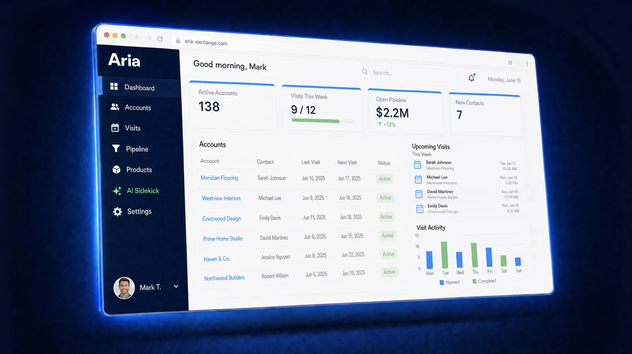Click Active status badge for Meridian Flooring
This screenshot has width=632, height=354.
coord(385,179)
